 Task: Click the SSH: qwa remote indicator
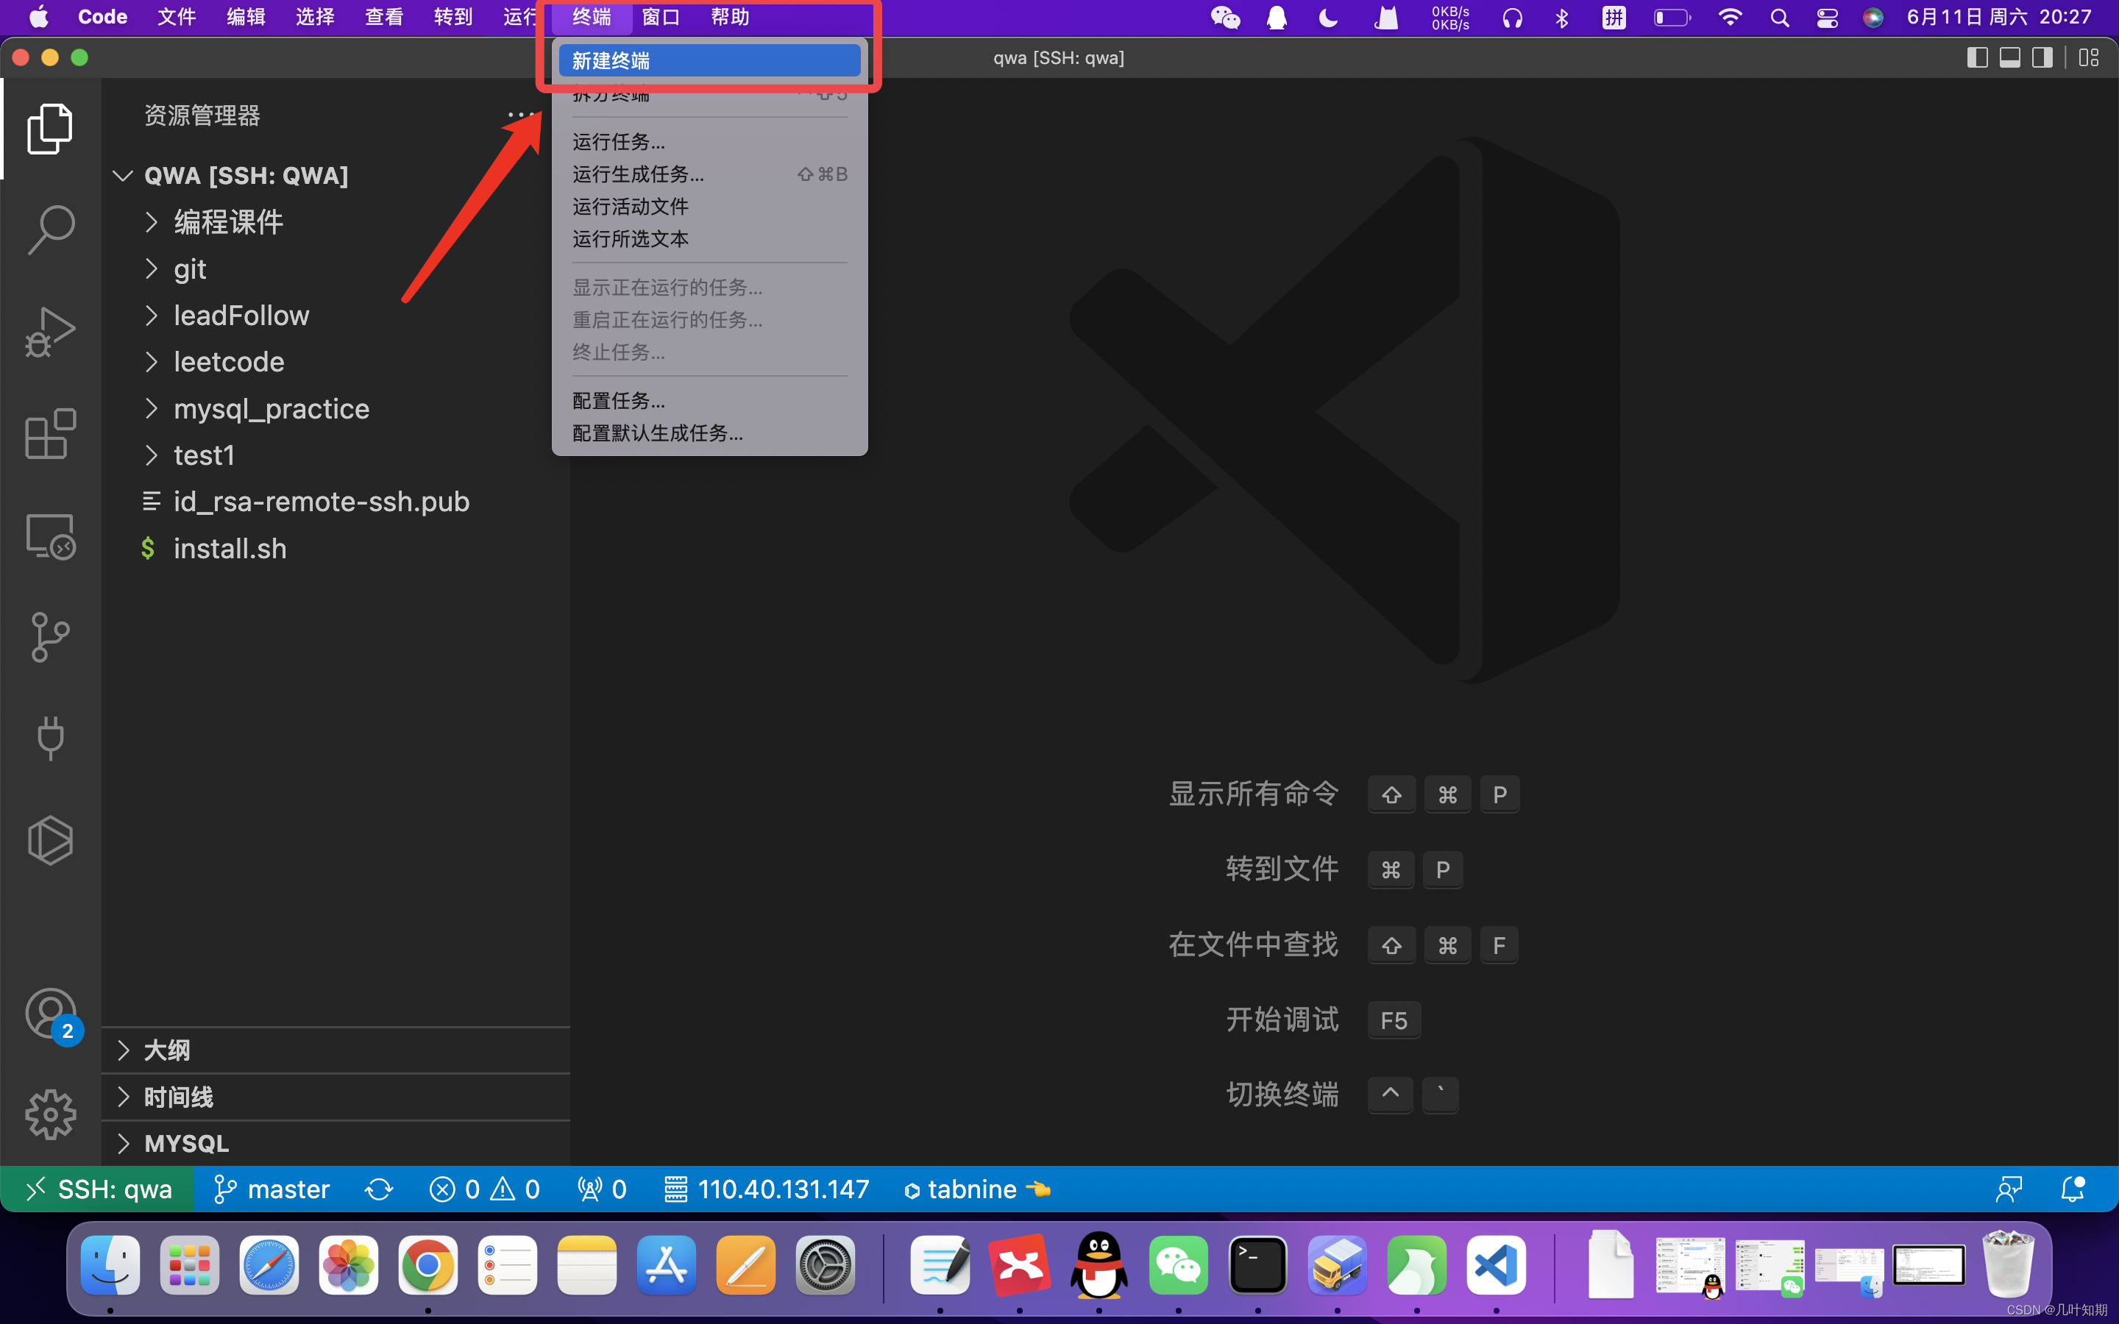tap(97, 1189)
